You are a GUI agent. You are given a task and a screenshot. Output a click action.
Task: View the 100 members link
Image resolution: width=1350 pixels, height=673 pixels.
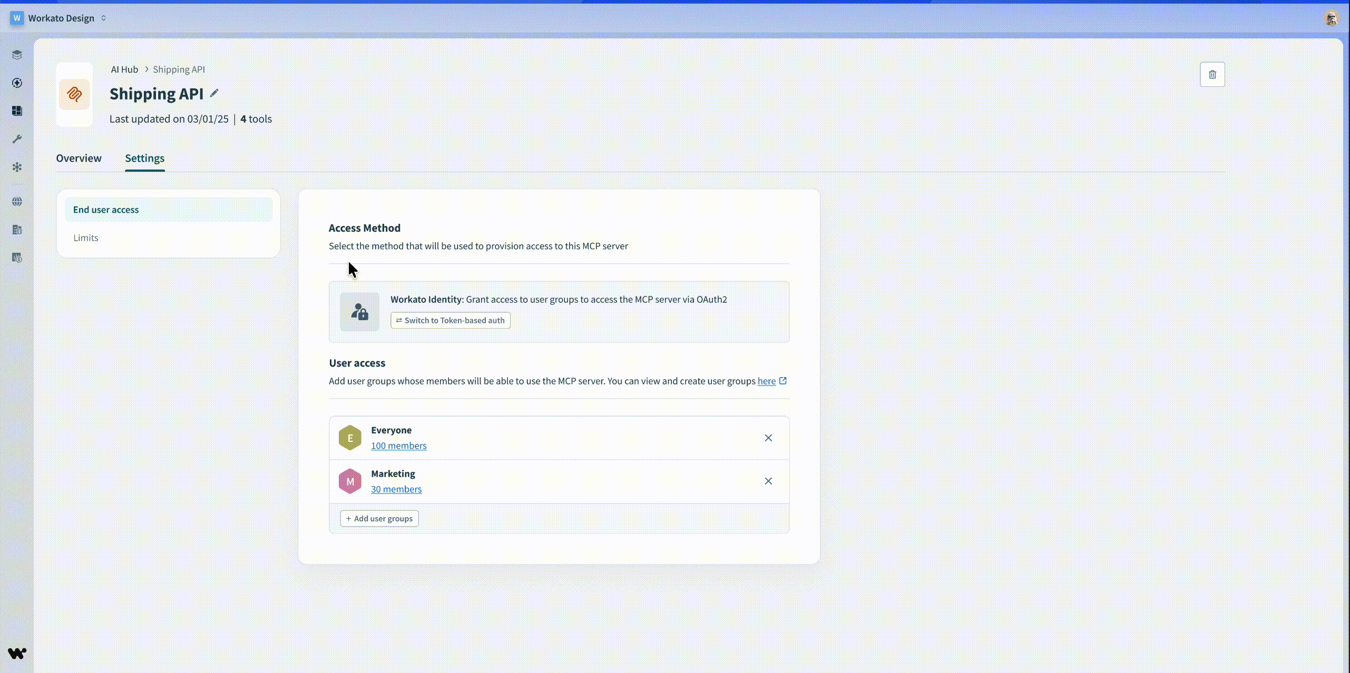(399, 446)
